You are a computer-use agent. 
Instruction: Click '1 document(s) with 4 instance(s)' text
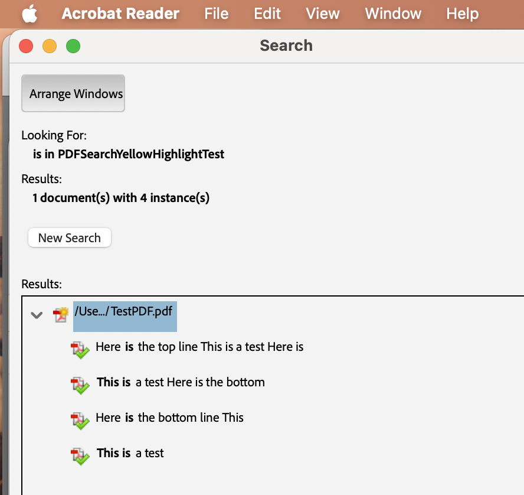[121, 198]
